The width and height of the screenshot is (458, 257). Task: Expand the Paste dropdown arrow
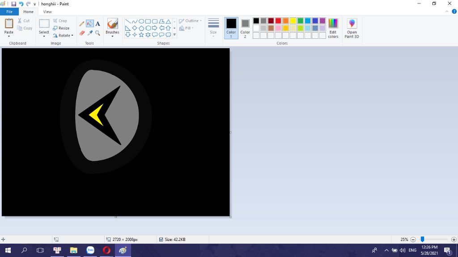[x=9, y=36]
